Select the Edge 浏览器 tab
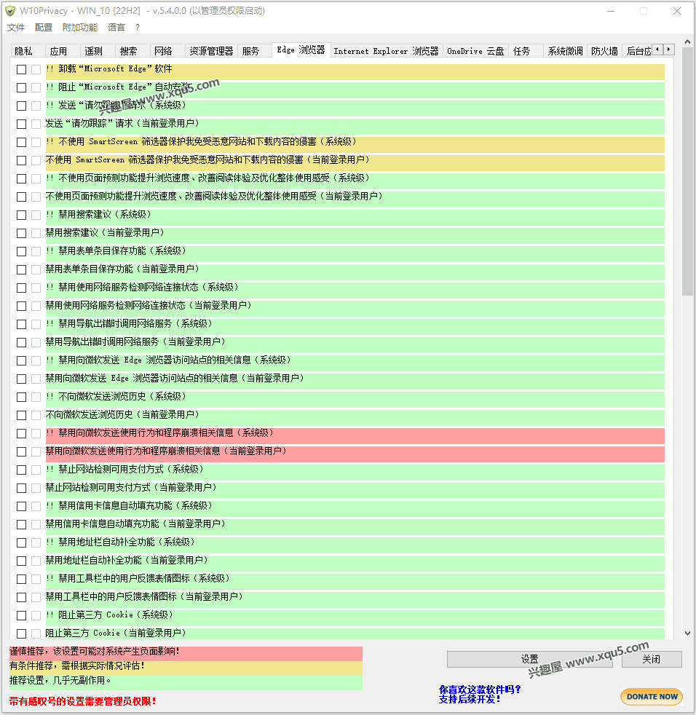Viewport: 696px width, 715px height. pyautogui.click(x=301, y=50)
